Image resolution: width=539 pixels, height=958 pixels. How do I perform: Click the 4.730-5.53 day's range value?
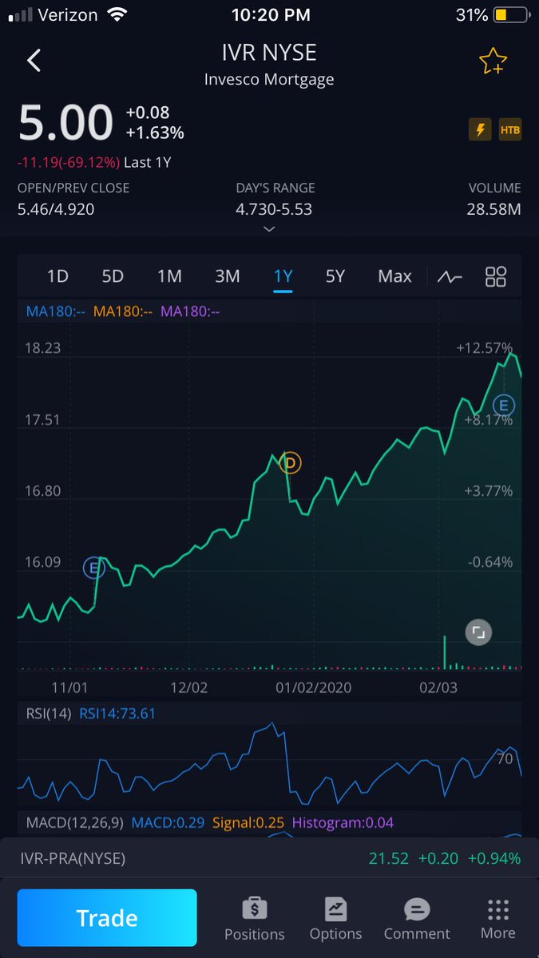274,209
